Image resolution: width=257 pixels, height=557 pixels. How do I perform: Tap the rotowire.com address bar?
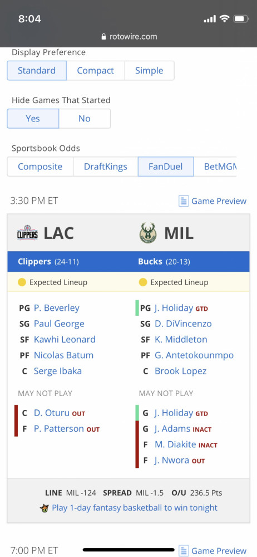128,37
